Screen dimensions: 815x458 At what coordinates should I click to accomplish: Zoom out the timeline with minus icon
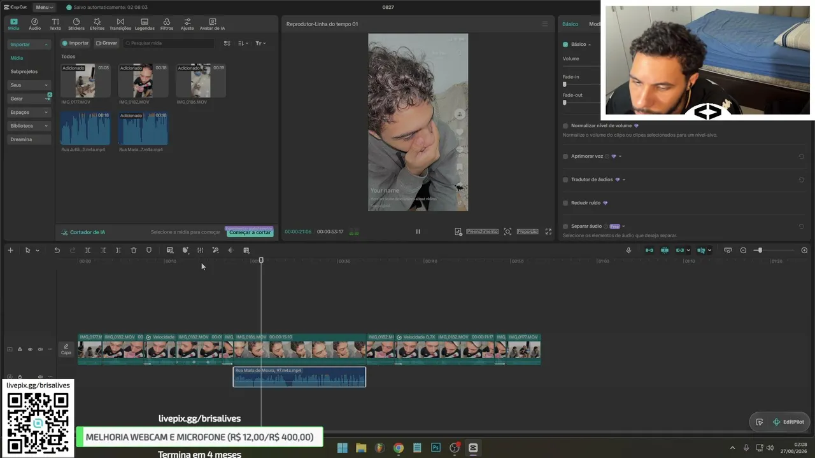pos(743,250)
